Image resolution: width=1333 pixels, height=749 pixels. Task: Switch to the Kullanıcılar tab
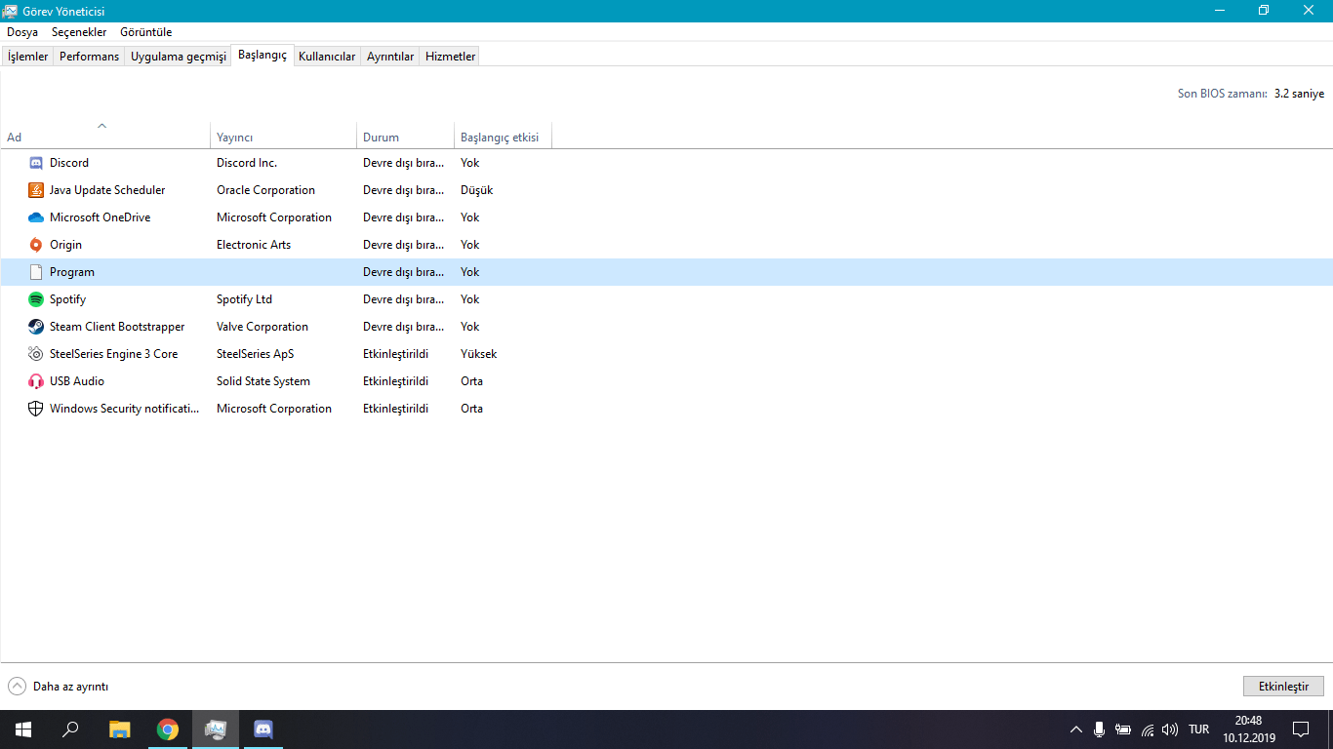click(327, 57)
